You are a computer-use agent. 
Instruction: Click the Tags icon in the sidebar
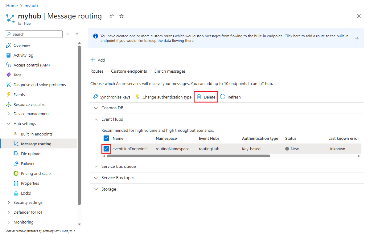click(x=9, y=75)
